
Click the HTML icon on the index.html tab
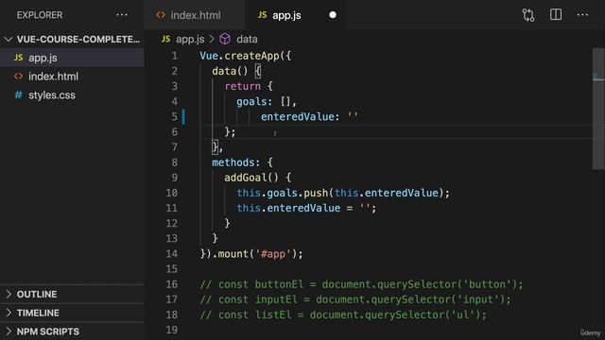coord(161,15)
